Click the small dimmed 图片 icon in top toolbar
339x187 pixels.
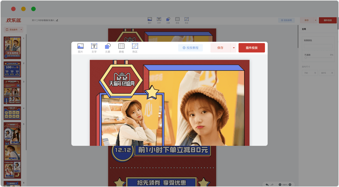[x=150, y=20]
